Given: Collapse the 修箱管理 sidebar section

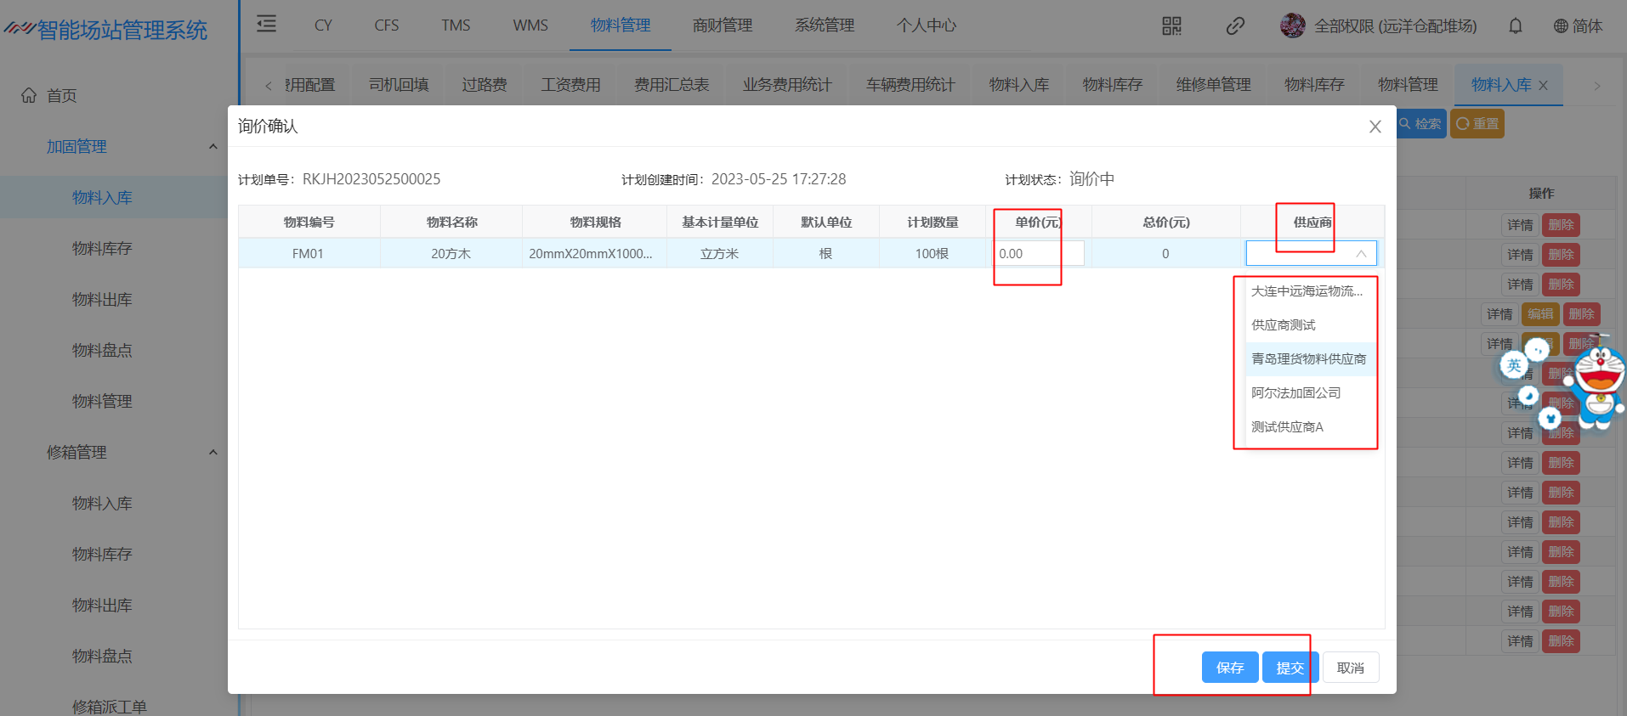Looking at the screenshot, I should click(213, 453).
